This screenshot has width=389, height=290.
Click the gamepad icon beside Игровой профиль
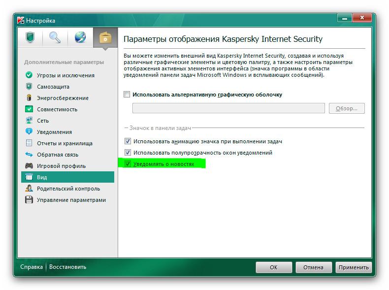(29, 165)
